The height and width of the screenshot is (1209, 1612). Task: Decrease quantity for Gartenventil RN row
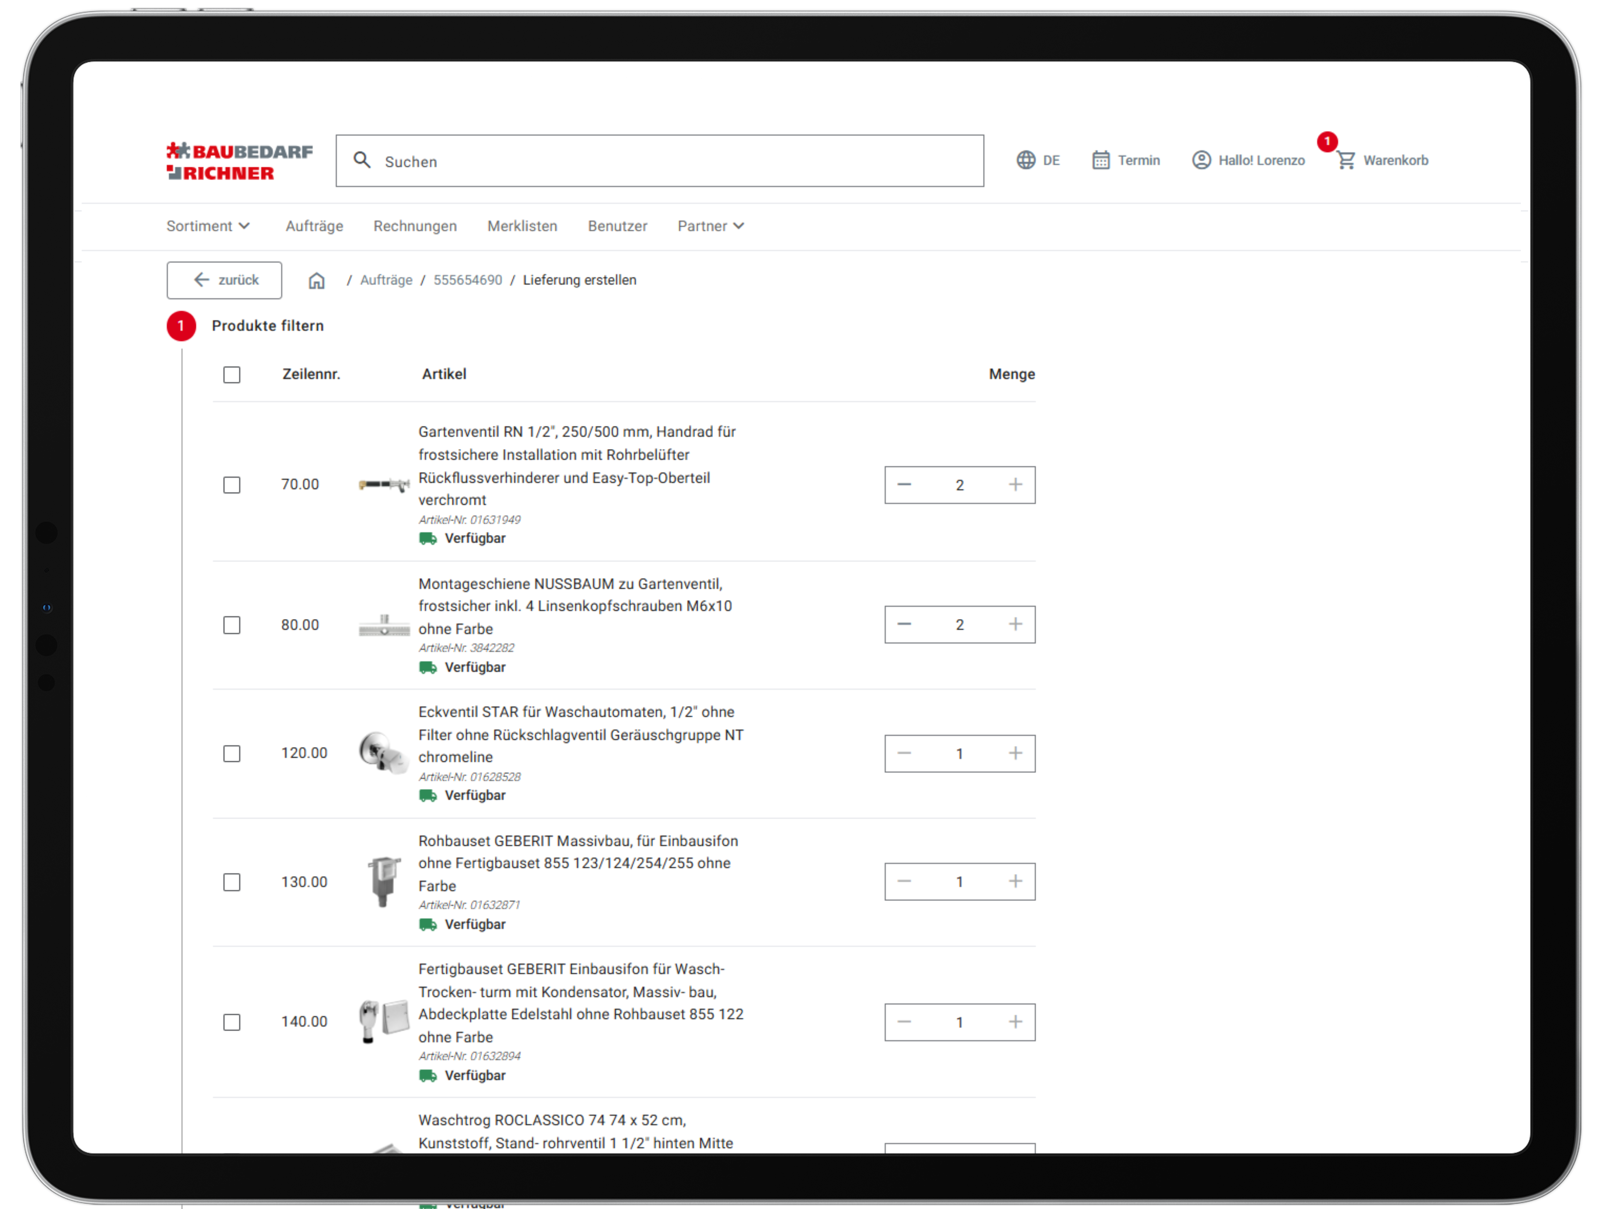click(x=904, y=485)
